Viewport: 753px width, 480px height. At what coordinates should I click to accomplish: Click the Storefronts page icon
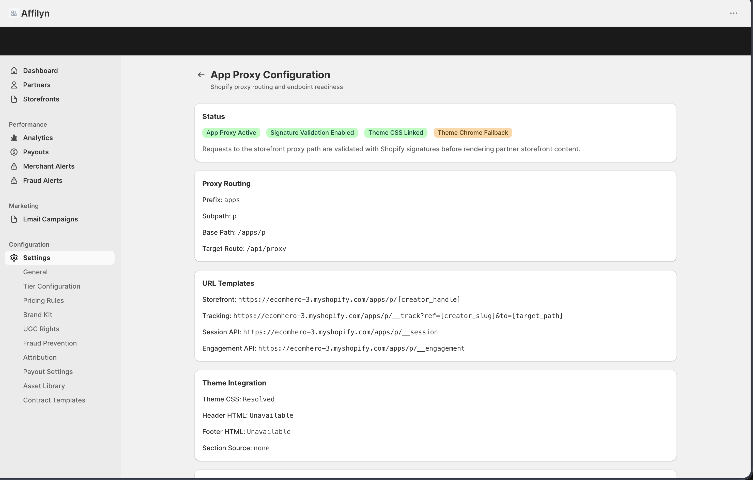click(14, 99)
